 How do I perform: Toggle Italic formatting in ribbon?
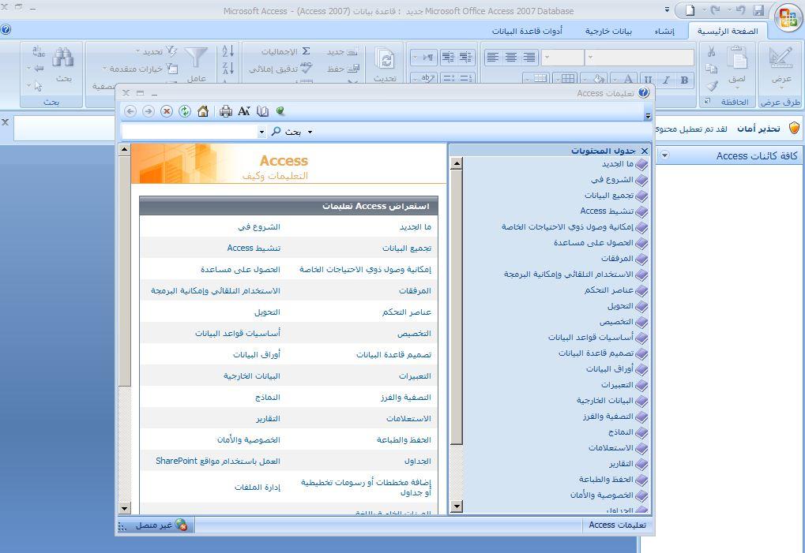666,79
